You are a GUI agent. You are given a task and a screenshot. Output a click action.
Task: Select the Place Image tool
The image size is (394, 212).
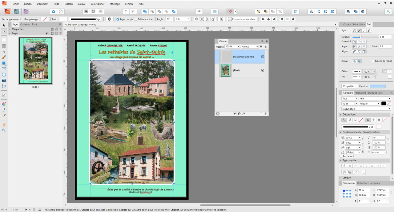(x=4, y=80)
